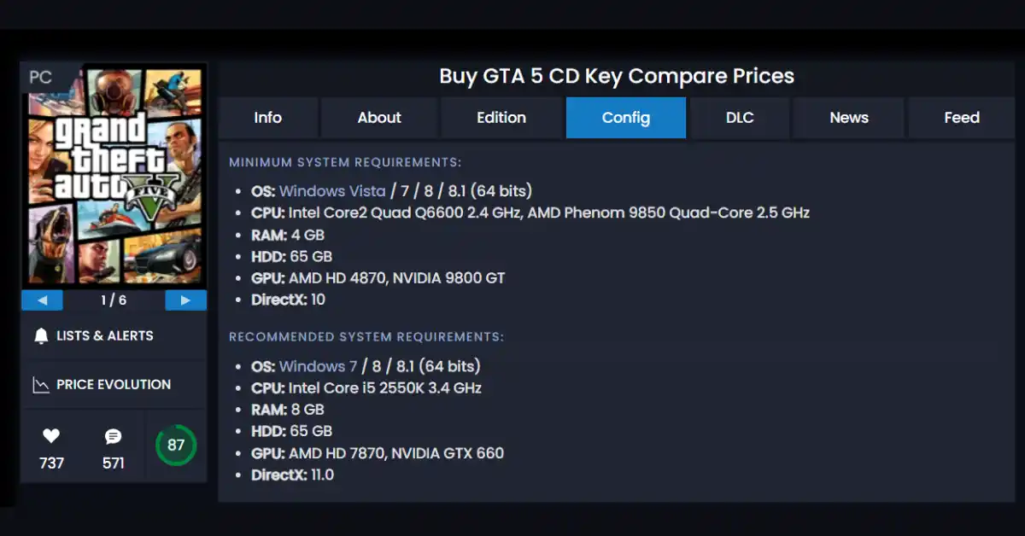The width and height of the screenshot is (1025, 536).
Task: Click the next image right arrow
Action: 185,300
